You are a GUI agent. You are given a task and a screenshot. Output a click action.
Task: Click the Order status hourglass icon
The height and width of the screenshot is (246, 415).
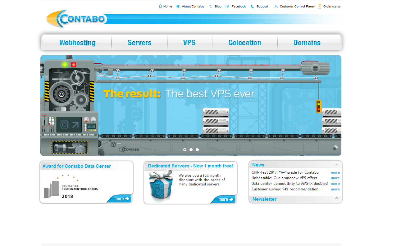point(320,7)
